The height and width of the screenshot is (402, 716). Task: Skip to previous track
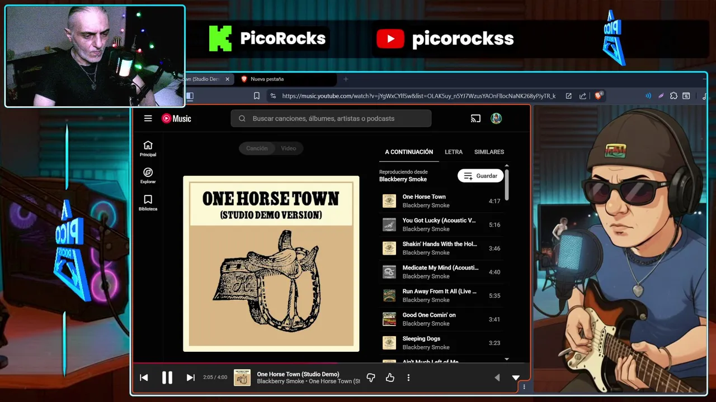point(144,377)
